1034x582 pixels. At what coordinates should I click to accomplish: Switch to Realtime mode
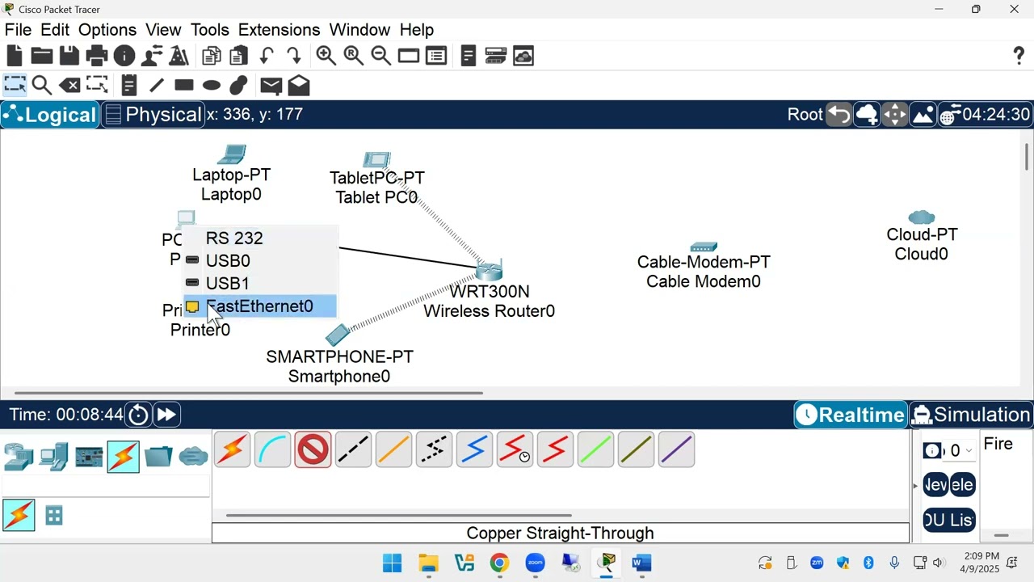851,415
